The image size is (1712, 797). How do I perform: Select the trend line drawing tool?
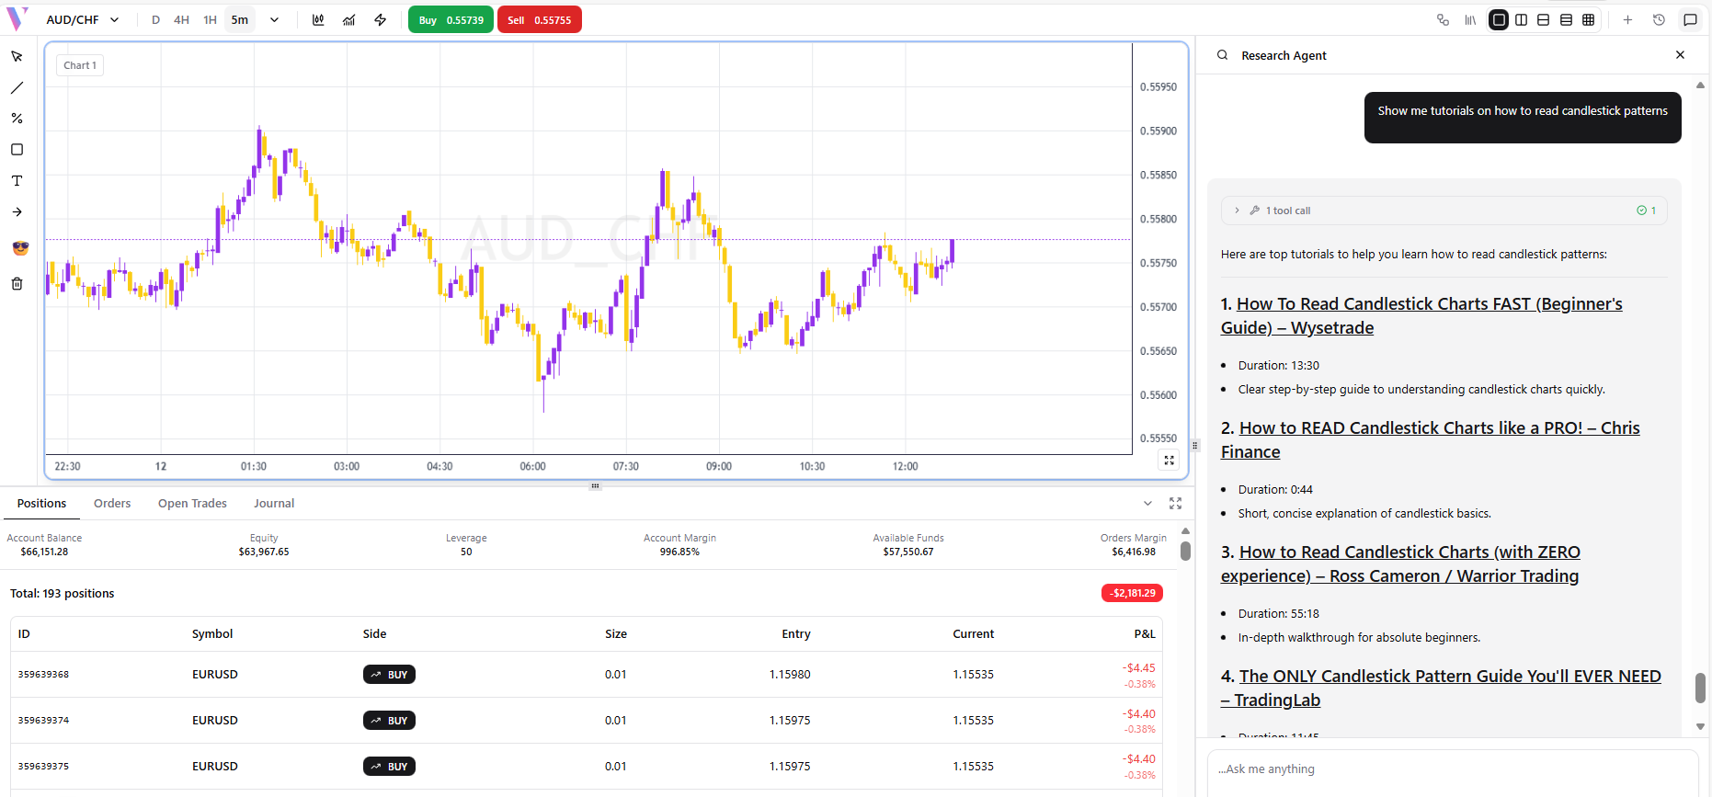pos(17,88)
